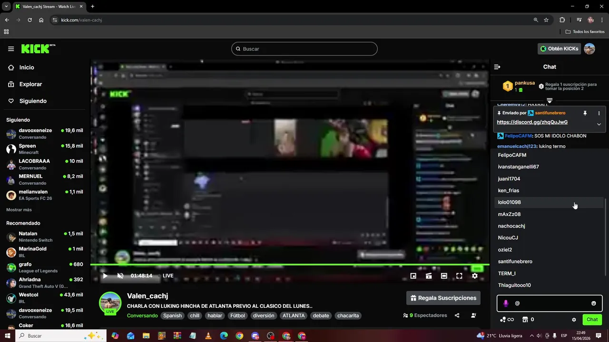
Task: Select the Valen_cachj browser tab
Action: pos(49,7)
